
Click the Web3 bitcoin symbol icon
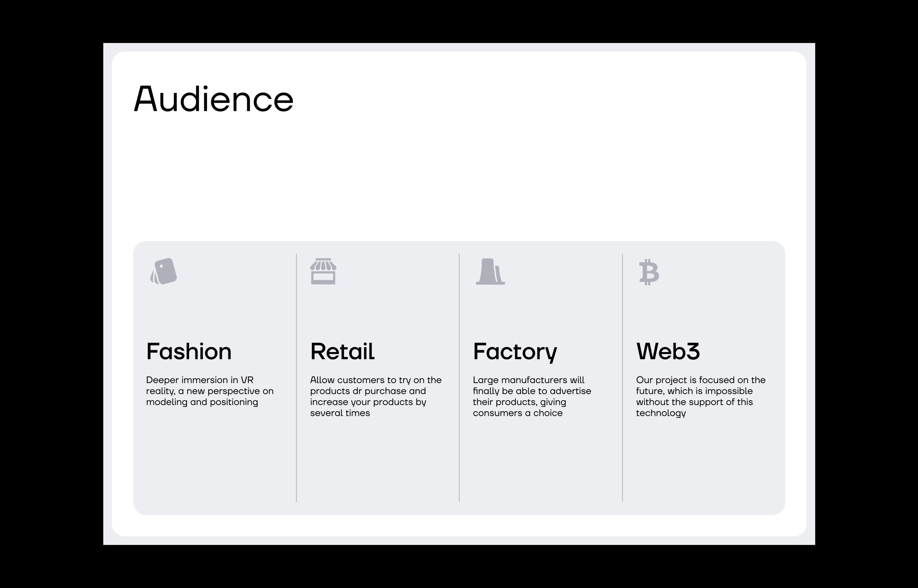coord(649,272)
